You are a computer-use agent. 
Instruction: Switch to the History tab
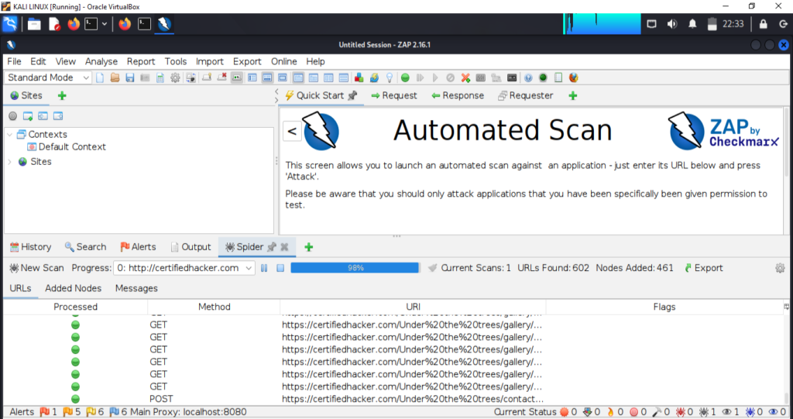coord(30,247)
